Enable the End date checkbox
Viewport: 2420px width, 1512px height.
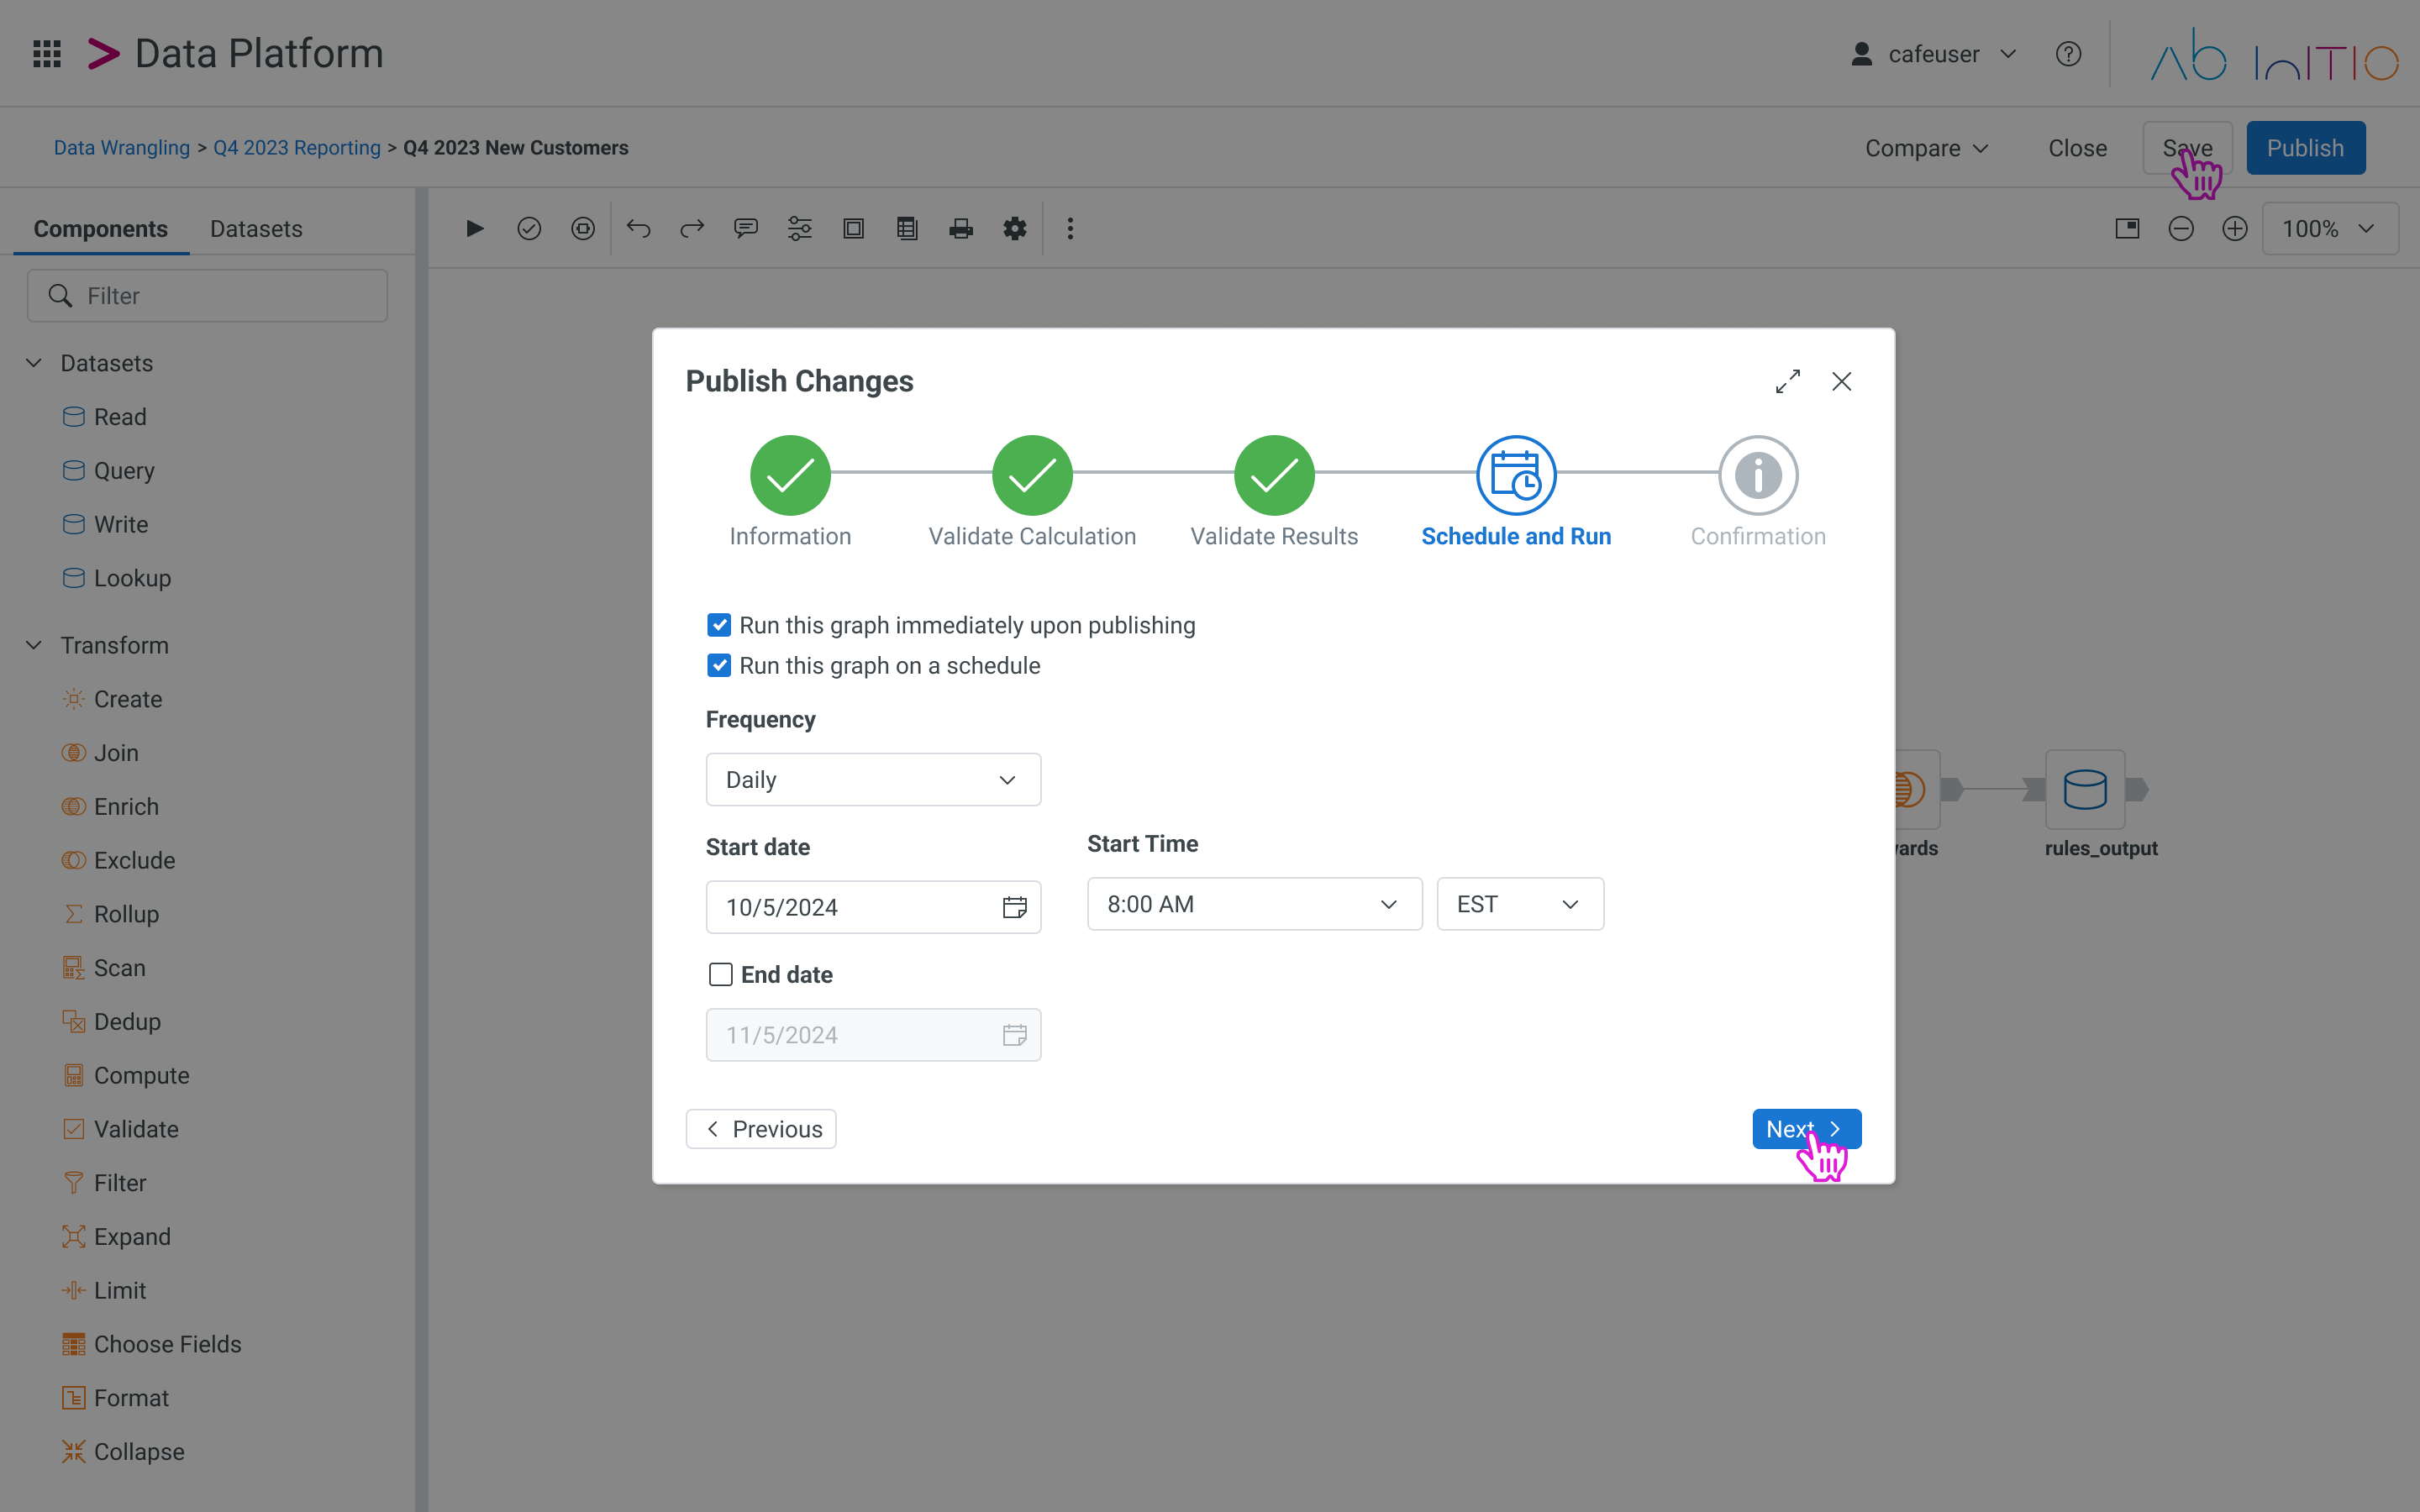click(720, 974)
